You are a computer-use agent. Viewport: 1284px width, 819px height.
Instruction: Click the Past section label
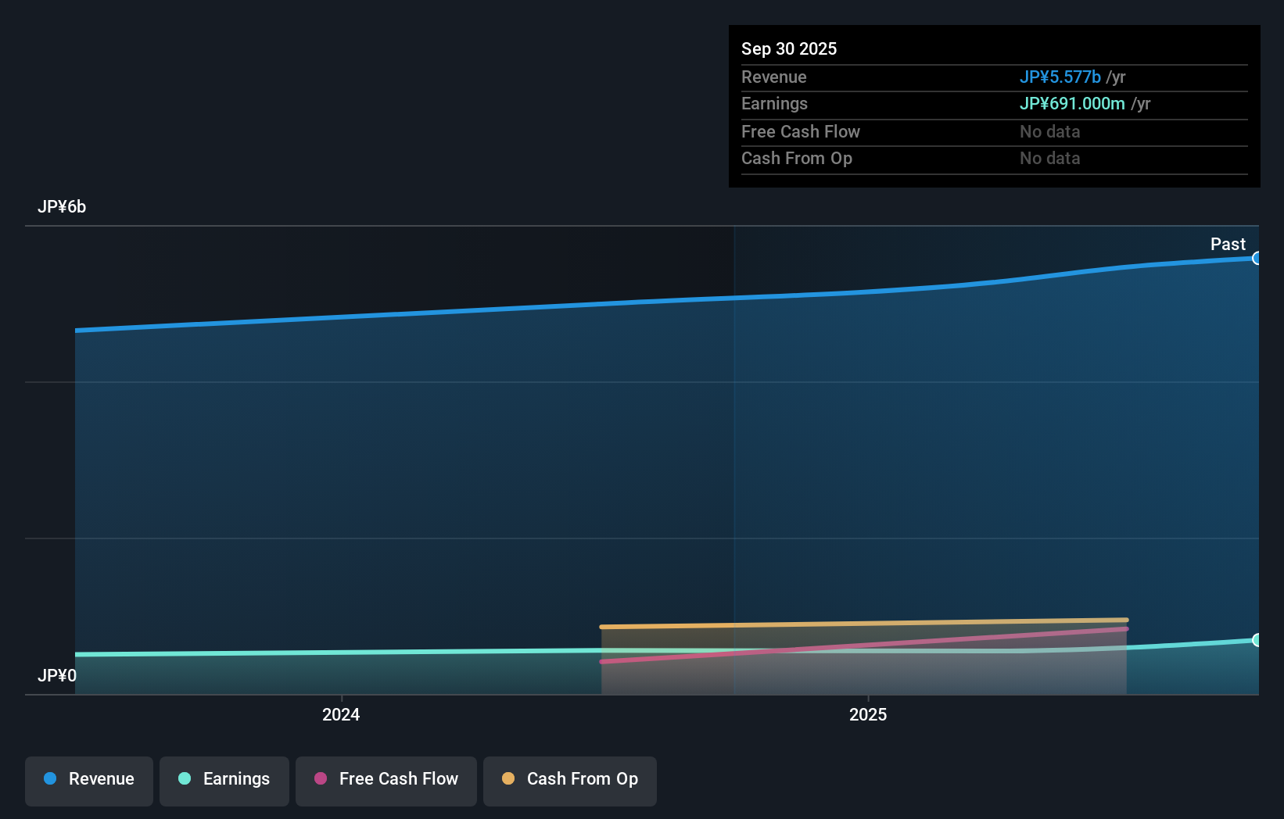click(x=1228, y=244)
